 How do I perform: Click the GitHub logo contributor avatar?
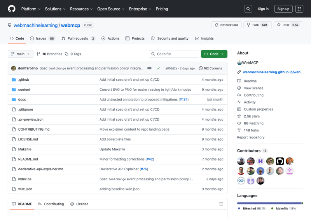coord(280,161)
